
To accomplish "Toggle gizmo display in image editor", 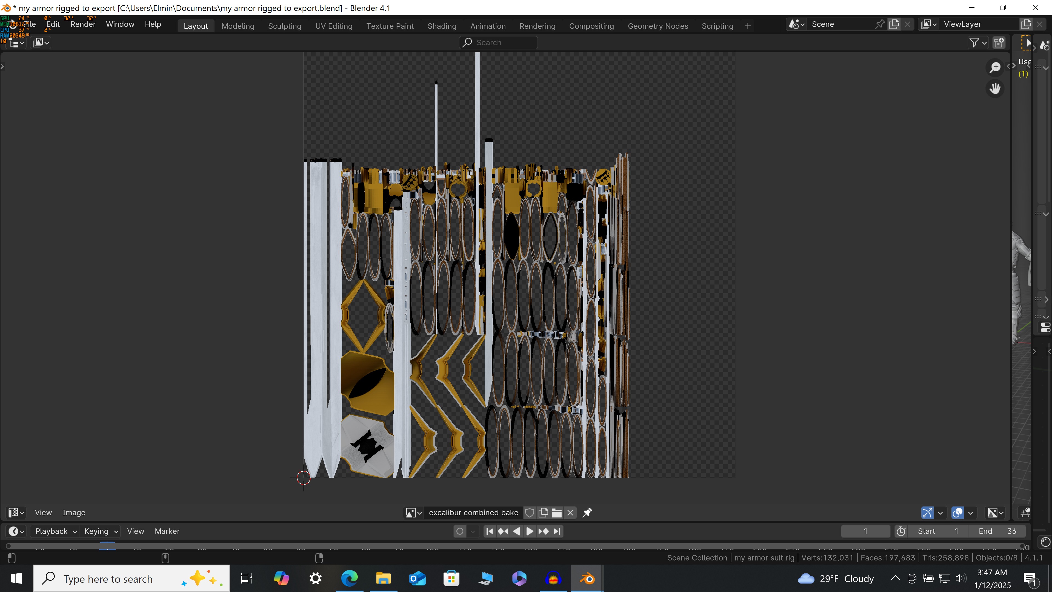I will 927,512.
